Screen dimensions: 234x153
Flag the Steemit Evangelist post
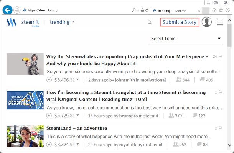(220, 93)
